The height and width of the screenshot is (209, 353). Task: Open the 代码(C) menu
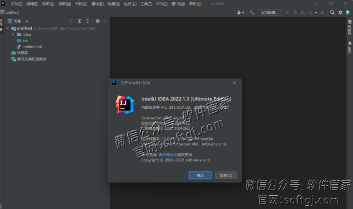81,4
